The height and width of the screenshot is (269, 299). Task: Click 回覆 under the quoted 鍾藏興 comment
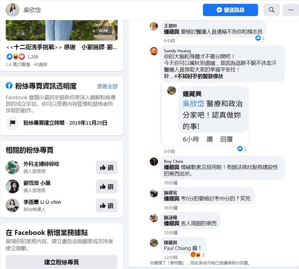click(x=226, y=139)
